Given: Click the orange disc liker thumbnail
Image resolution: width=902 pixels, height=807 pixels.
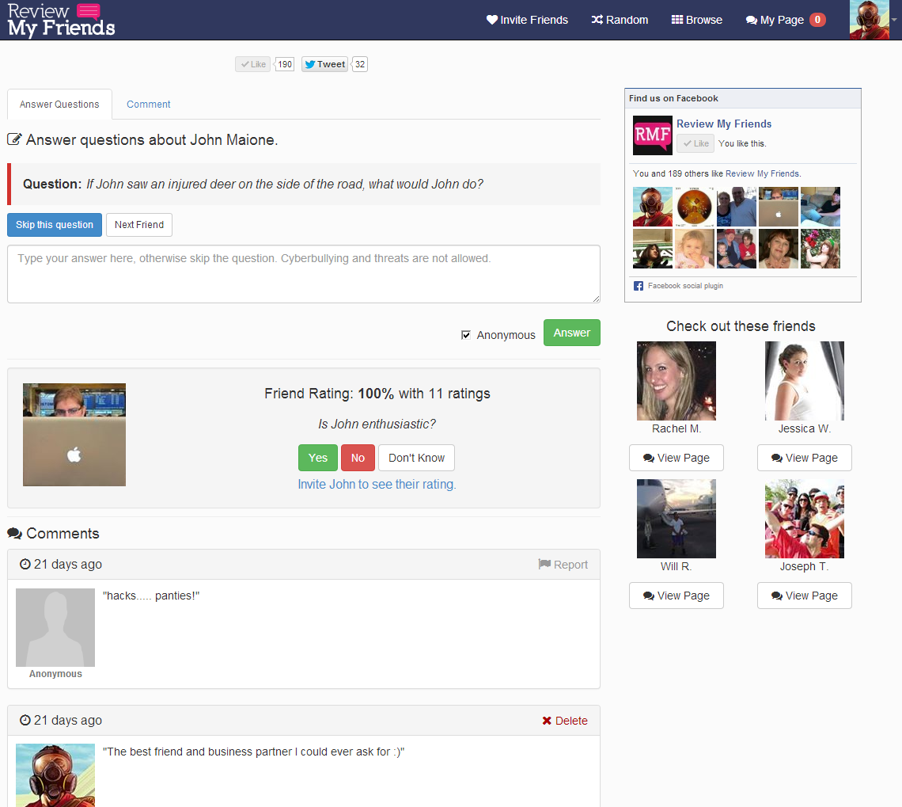Looking at the screenshot, I should click(695, 207).
